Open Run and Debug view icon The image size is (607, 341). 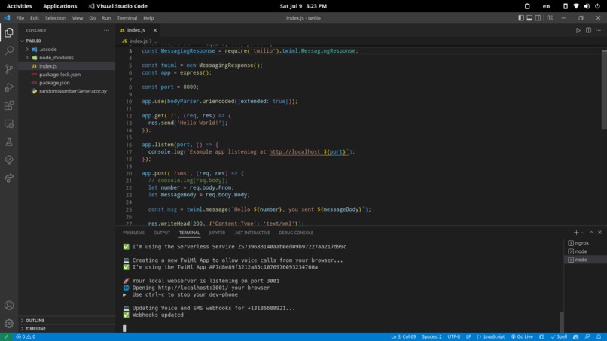tap(9, 87)
